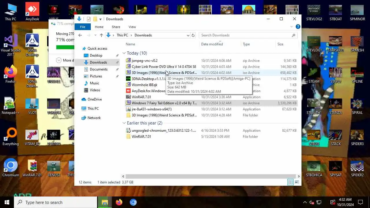370x208 pixels.
Task: Open the Visual Studio 2017 desktop shortcut
Action: pos(11,45)
